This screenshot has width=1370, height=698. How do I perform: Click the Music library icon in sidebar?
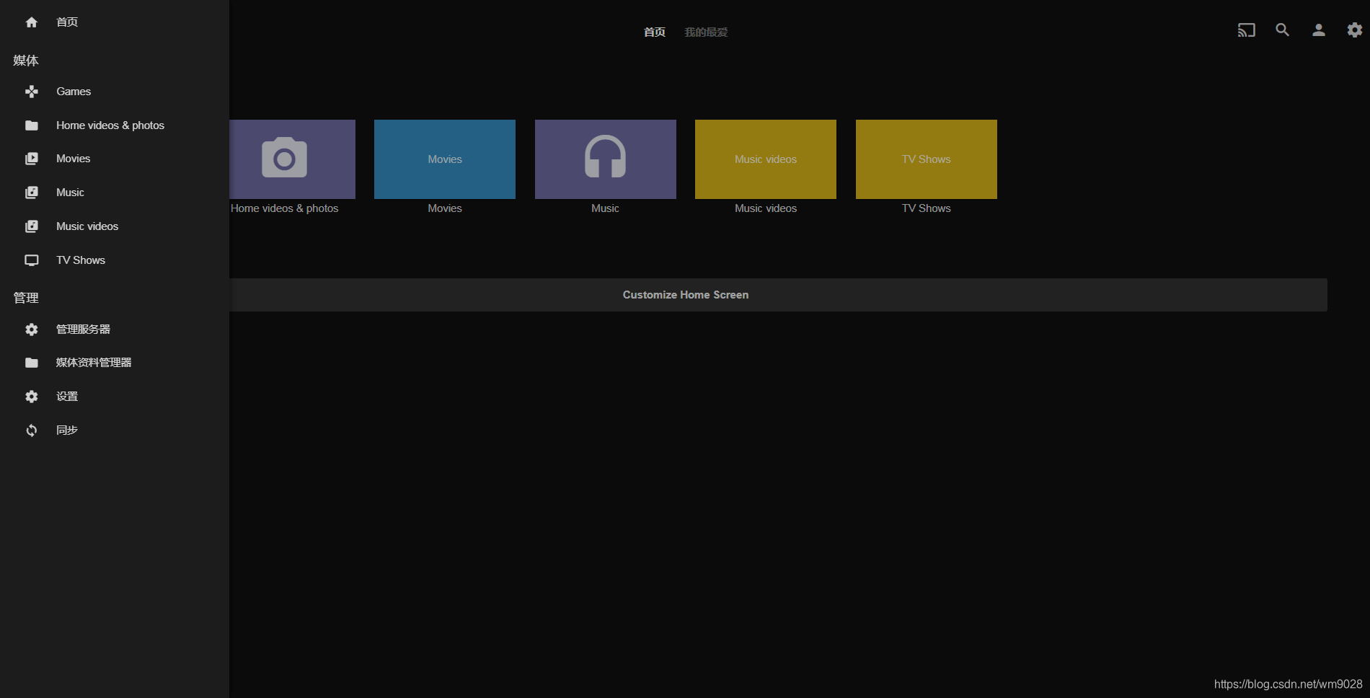32,193
